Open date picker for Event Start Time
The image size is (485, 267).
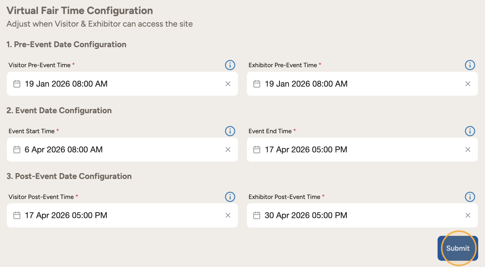114,150
